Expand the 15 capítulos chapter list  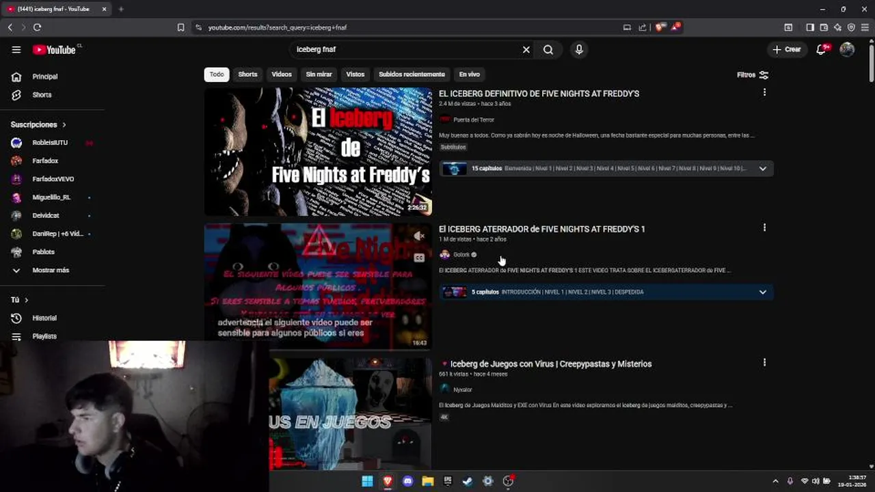(x=763, y=168)
